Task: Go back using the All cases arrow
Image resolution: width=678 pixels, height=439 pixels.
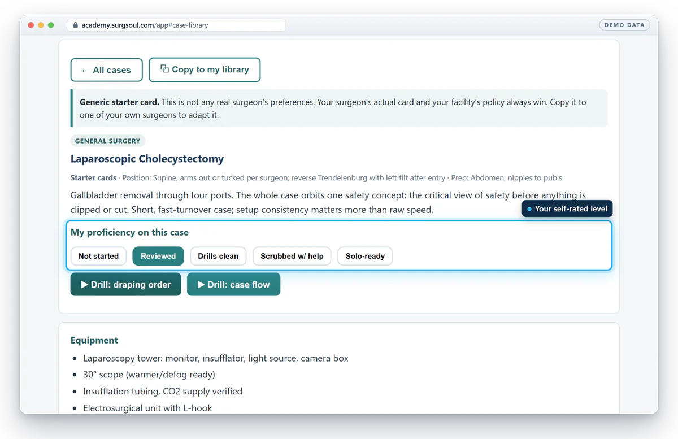Action: pos(86,70)
